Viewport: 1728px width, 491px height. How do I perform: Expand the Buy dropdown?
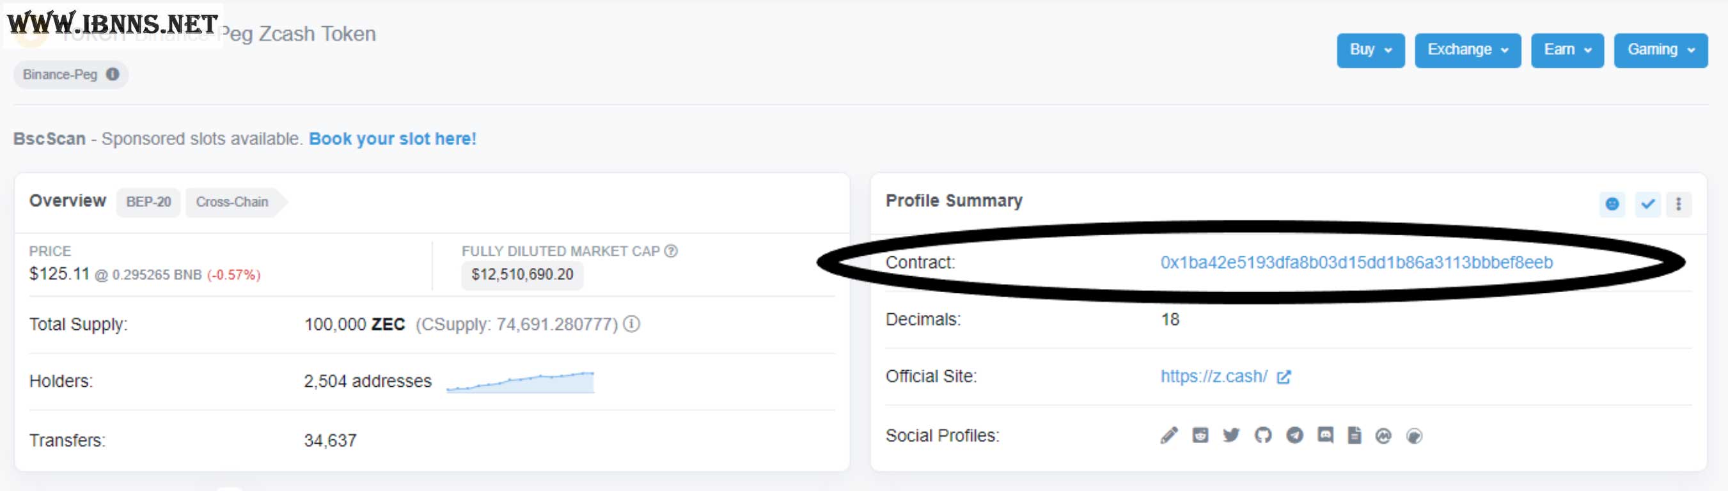pyautogui.click(x=1371, y=51)
